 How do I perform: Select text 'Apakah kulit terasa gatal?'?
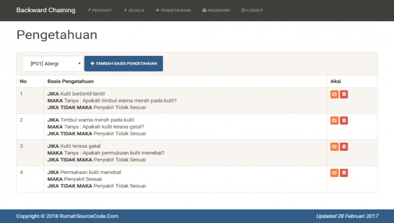pos(113,126)
